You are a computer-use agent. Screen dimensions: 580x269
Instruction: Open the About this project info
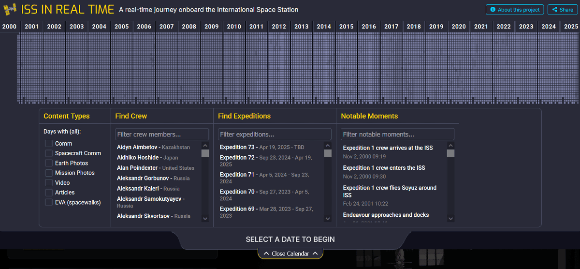(515, 10)
